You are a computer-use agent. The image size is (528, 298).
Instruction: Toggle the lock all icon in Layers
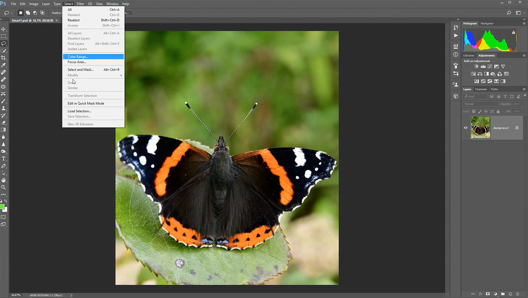(x=498, y=112)
